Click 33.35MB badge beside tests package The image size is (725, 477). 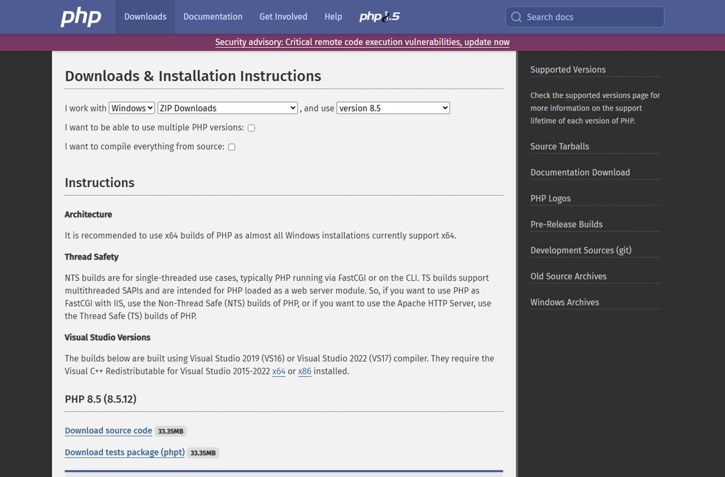[x=203, y=453]
